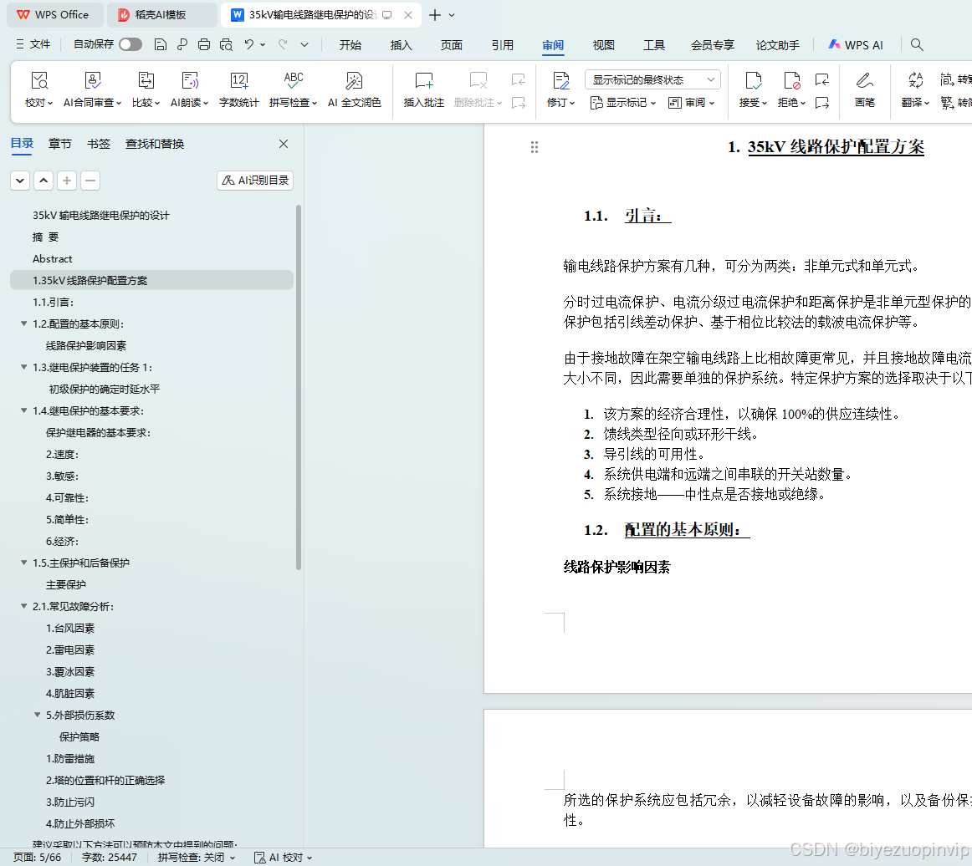Viewport: 972px width, 866px height.
Task: Click the 修订 track changes icon
Action: pos(561,81)
